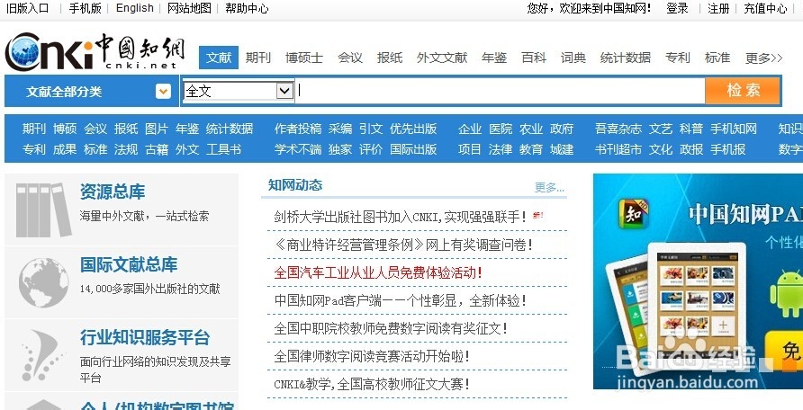The image size is (803, 410).
Task: Open 全国中职院校教师免费数字阅读有奖征文 item
Action: click(x=391, y=328)
